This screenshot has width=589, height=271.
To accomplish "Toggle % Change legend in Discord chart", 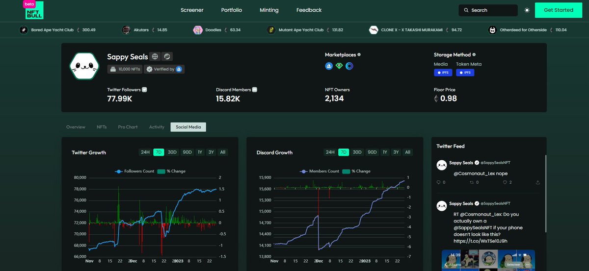I will pos(357,171).
